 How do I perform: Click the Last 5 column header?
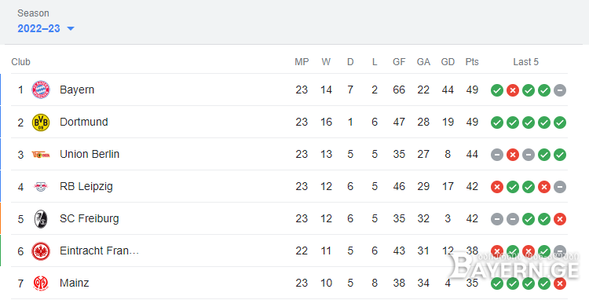point(525,62)
